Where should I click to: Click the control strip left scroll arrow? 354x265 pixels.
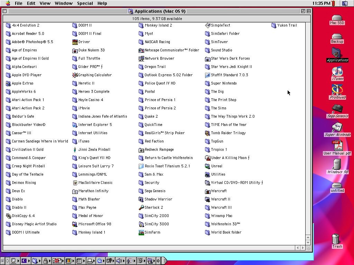pyautogui.click(x=7, y=261)
